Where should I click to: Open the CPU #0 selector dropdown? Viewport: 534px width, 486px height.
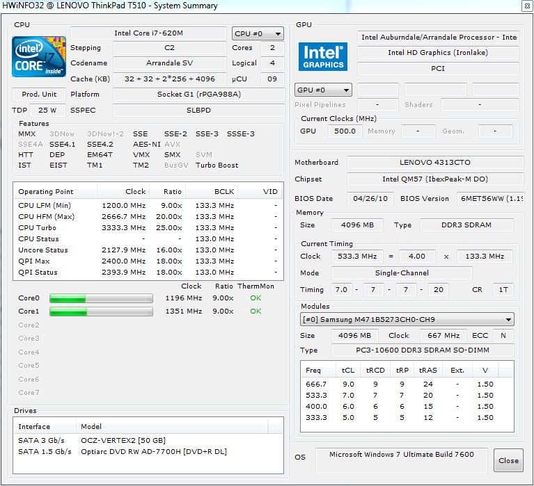coord(258,33)
